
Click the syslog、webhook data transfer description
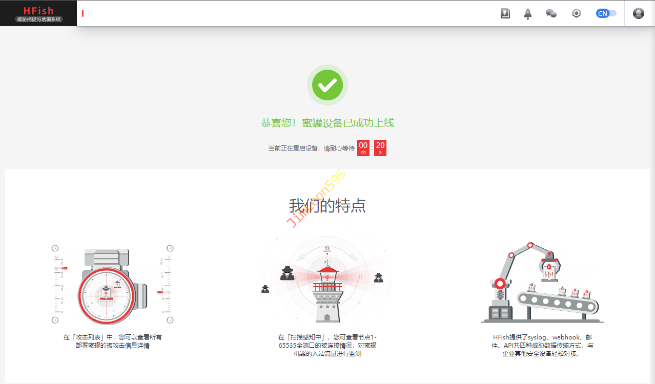pos(543,346)
